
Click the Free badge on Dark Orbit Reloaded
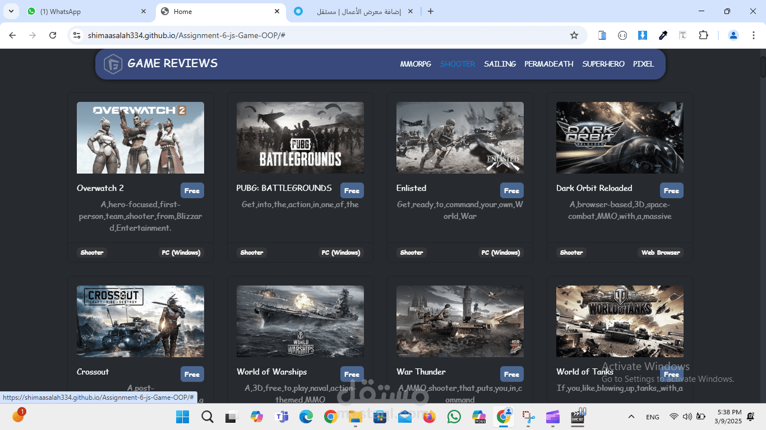click(x=672, y=190)
